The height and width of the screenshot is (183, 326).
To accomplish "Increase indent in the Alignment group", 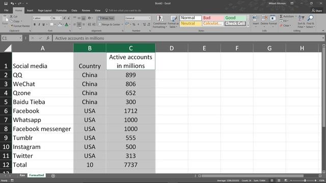I will 94,24.
